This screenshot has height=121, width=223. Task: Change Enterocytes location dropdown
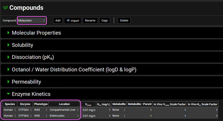tap(64, 116)
